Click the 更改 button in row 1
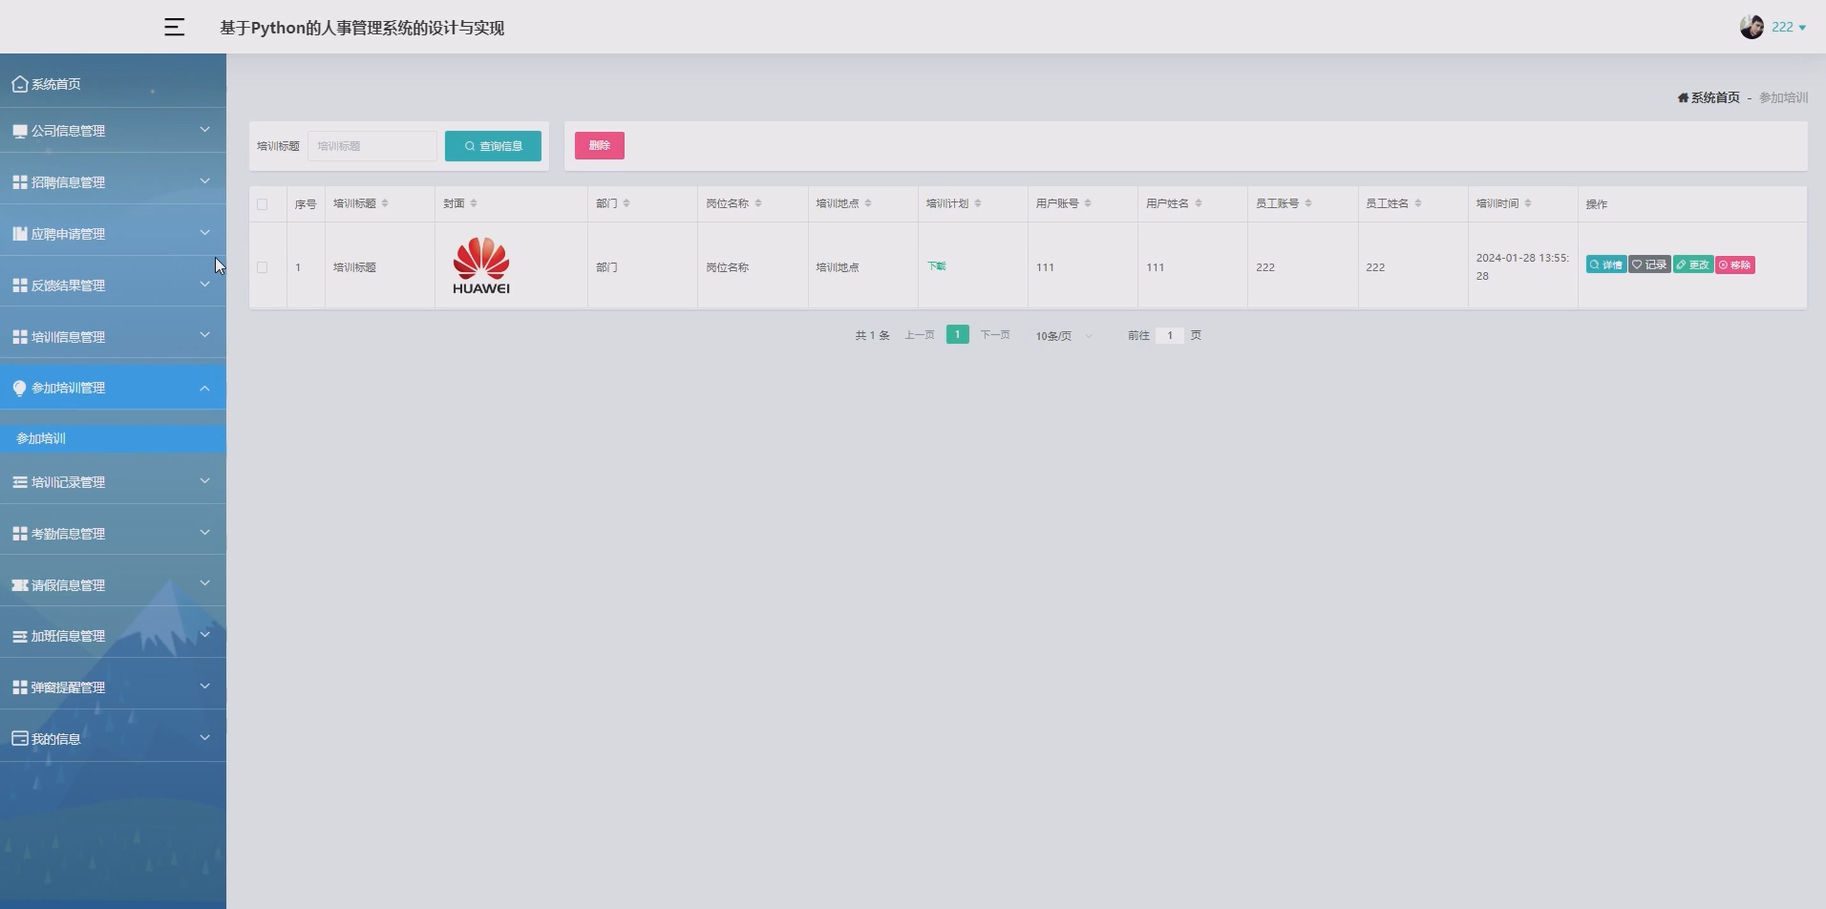The image size is (1826, 909). [1694, 265]
